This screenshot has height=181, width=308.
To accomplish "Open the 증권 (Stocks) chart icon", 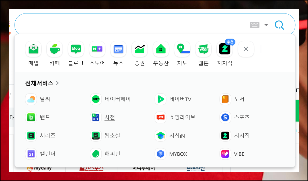I will [140, 49].
